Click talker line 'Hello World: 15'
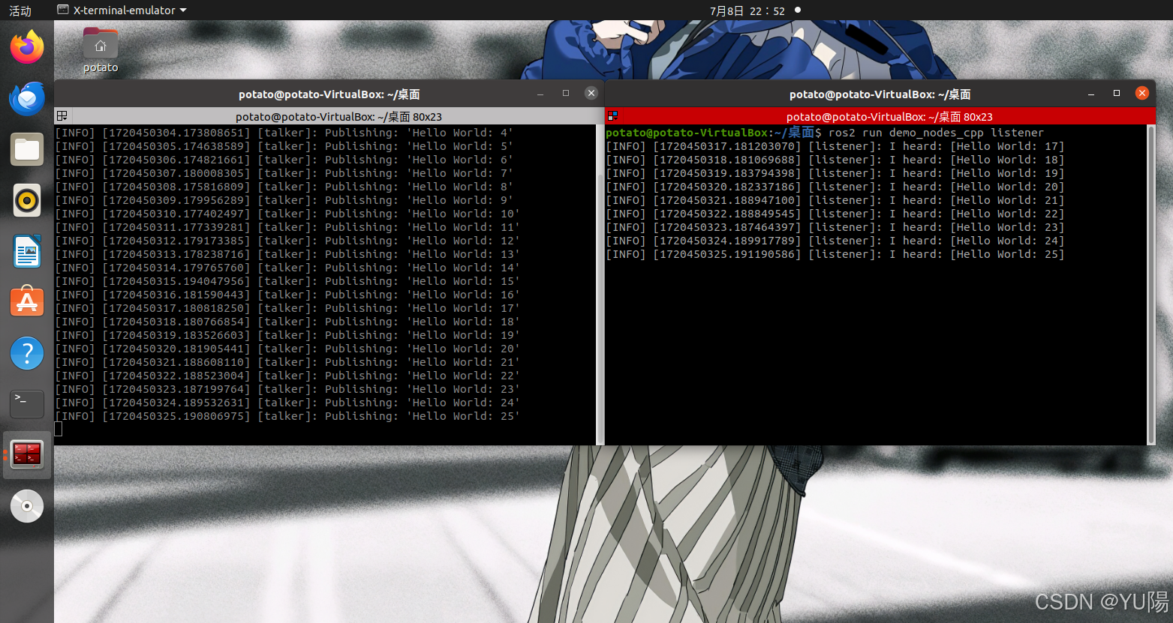This screenshot has width=1173, height=623. pyautogui.click(x=287, y=281)
